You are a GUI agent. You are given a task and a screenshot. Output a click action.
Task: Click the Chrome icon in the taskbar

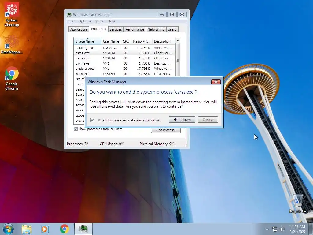point(64,229)
